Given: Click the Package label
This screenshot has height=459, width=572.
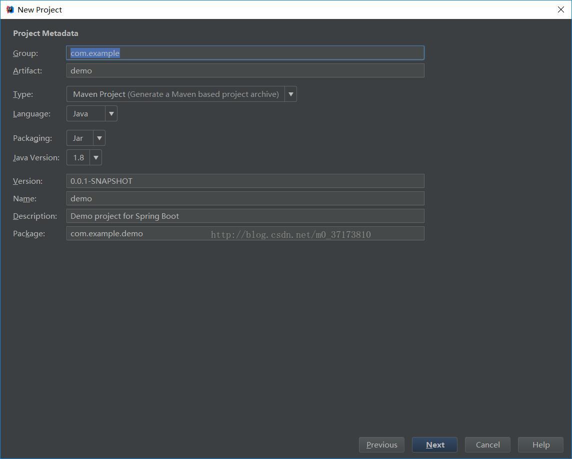Looking at the screenshot, I should pyautogui.click(x=29, y=234).
